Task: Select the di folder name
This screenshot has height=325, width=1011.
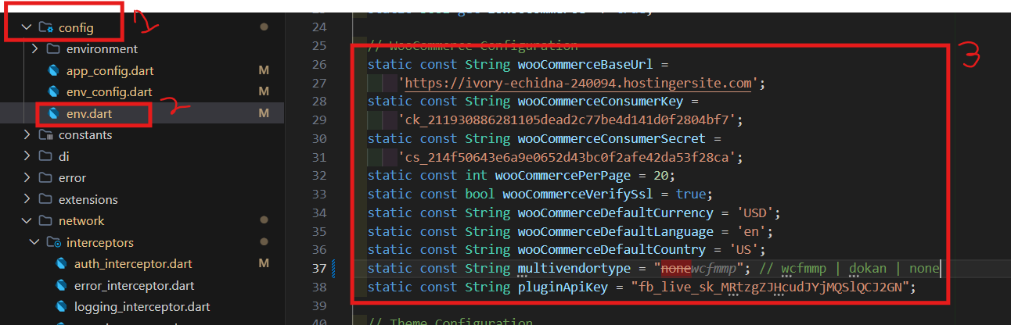Action: tap(64, 156)
